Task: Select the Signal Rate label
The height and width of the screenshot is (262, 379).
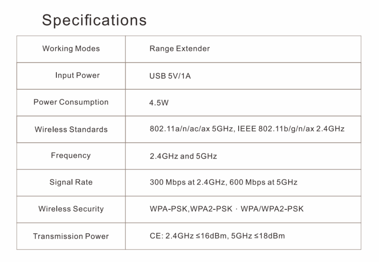Action: click(71, 182)
